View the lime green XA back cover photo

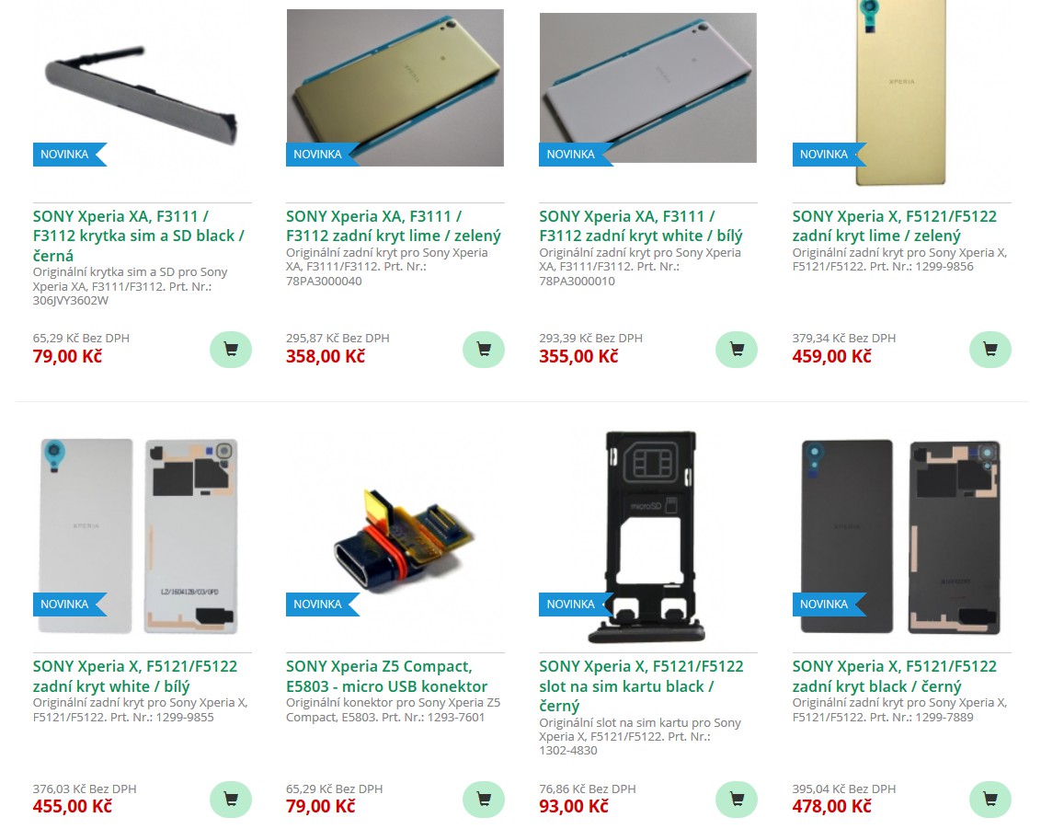click(x=395, y=87)
